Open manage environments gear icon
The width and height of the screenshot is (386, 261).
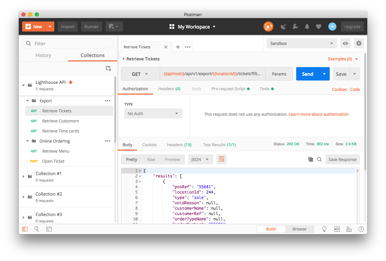[x=359, y=43]
